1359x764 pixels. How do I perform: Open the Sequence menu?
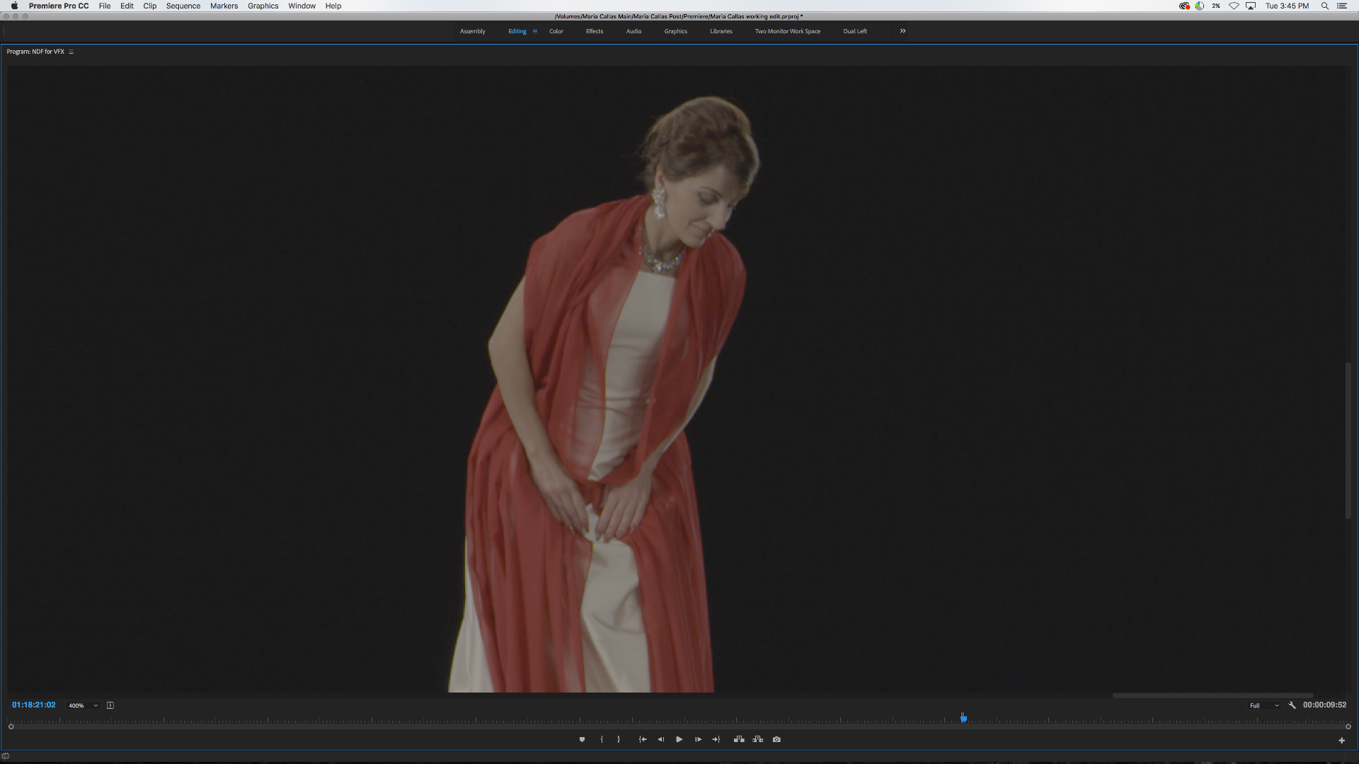click(183, 6)
